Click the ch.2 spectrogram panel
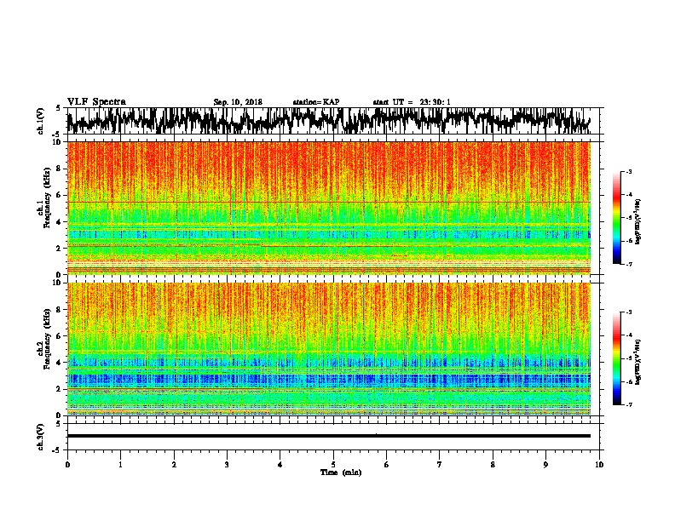Viewport: 675px width, 521px height. pyautogui.click(x=329, y=349)
